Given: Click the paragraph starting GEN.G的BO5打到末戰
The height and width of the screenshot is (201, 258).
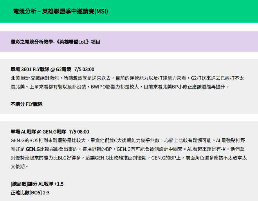Looking at the screenshot, I should [x=129, y=153].
